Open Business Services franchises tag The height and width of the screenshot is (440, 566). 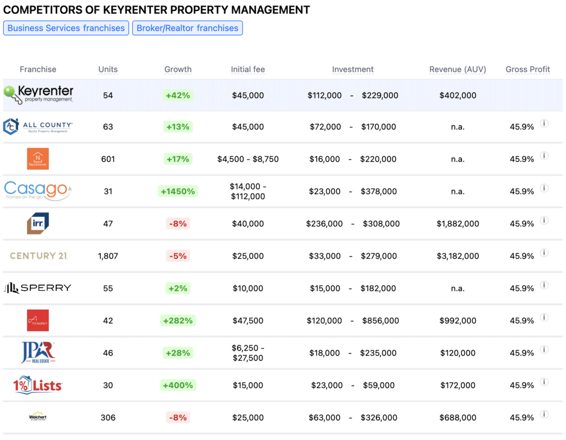66,28
